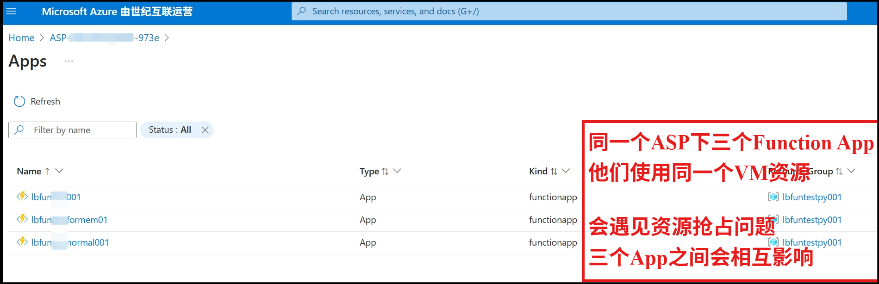
Task: Expand the Type column dropdown chevron
Action: point(397,171)
